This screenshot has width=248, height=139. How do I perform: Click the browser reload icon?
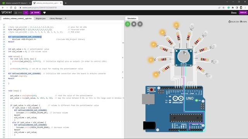click(11, 8)
